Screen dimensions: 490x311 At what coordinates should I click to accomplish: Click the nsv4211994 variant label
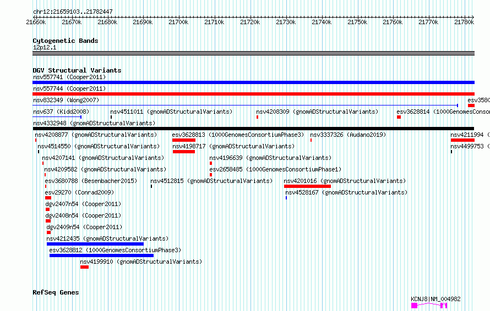(470, 135)
